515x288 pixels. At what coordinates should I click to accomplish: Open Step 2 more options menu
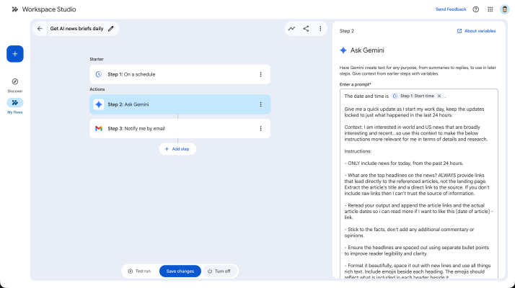(x=261, y=104)
